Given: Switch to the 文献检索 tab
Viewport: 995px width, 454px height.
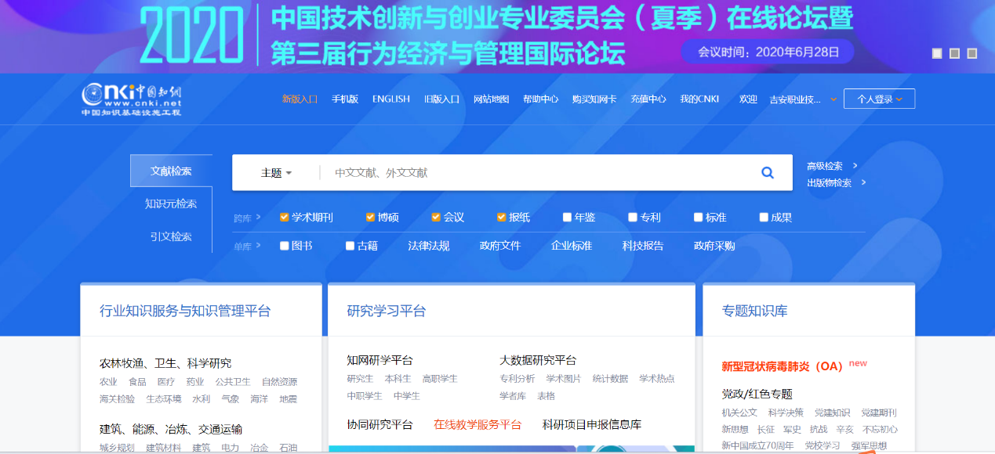Looking at the screenshot, I should pos(171,171).
